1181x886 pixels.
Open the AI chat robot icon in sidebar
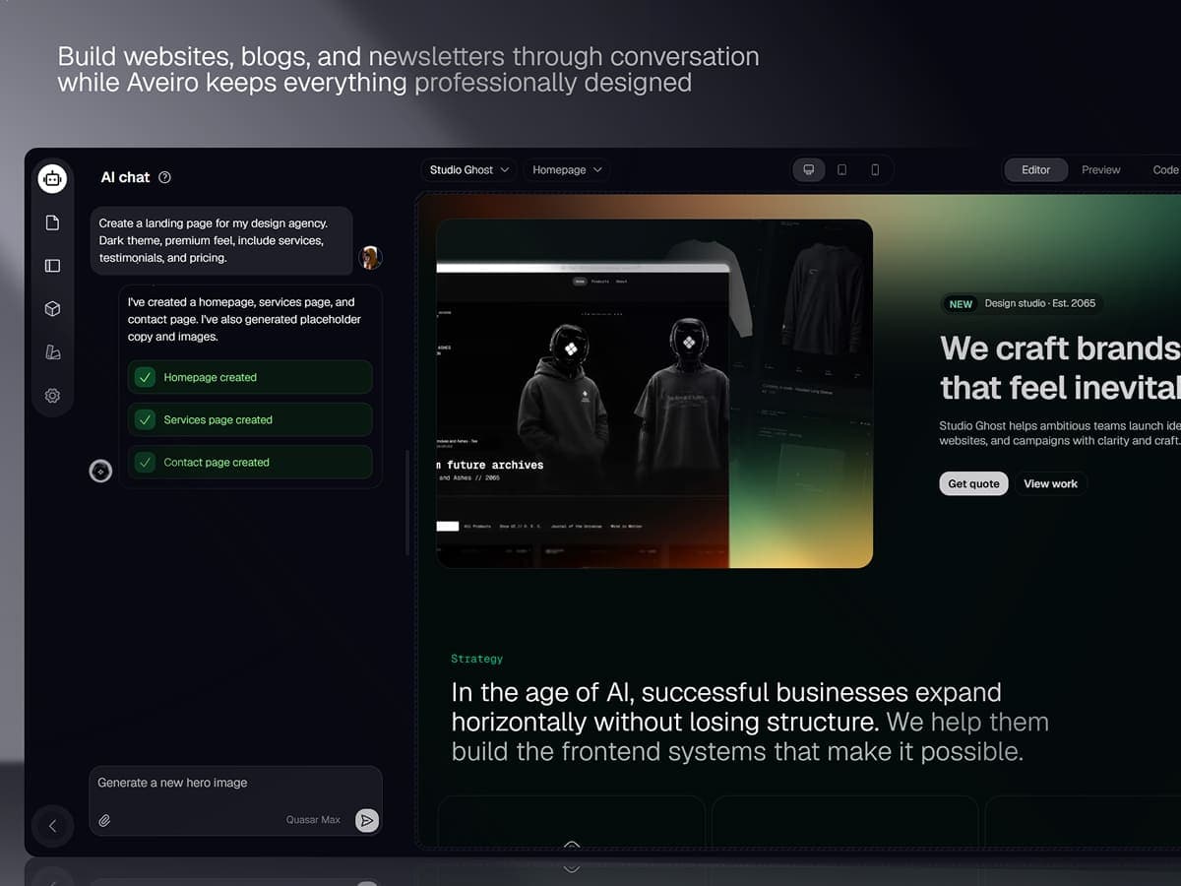click(x=52, y=178)
